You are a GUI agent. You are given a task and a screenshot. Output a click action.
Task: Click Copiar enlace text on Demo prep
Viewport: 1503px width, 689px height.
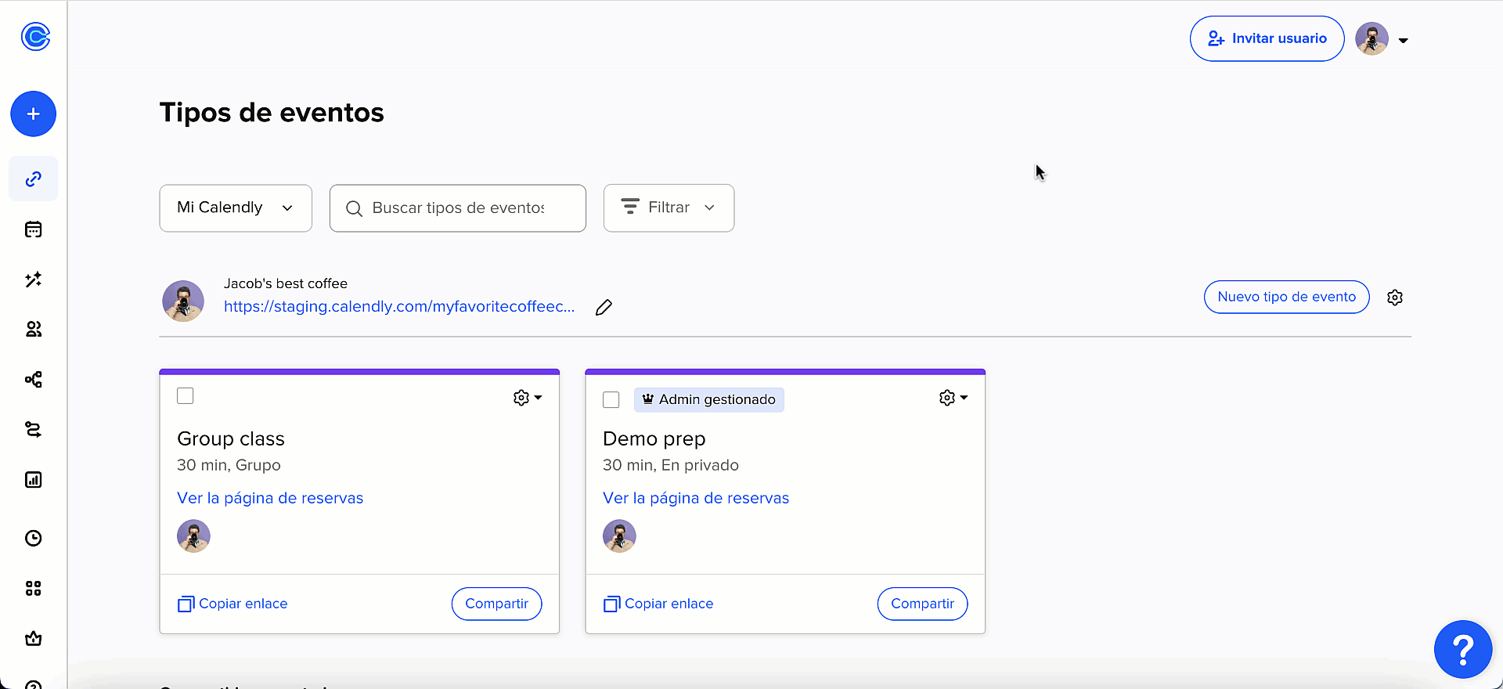tap(669, 604)
